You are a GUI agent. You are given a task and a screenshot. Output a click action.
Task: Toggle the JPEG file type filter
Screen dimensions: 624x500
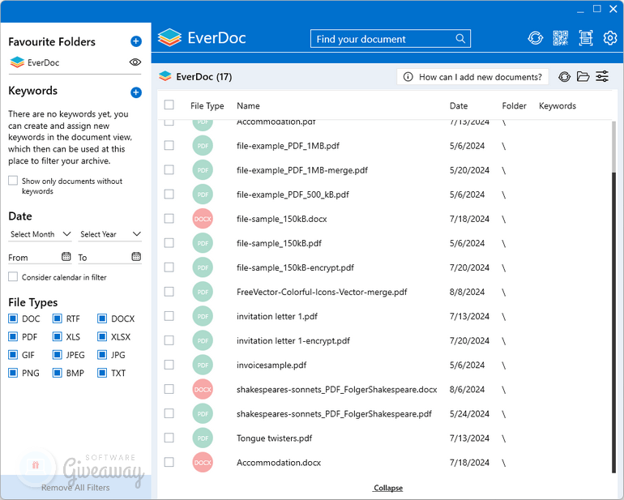[58, 355]
